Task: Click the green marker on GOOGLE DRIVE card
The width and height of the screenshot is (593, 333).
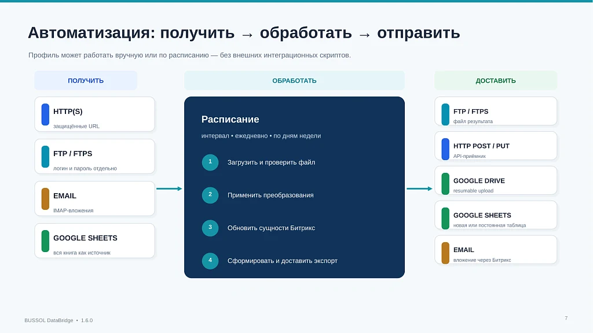Action: point(445,184)
